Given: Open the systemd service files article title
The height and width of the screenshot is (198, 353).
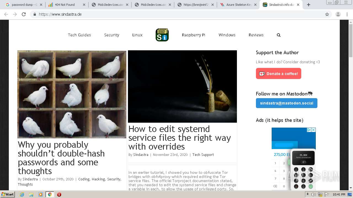Looking at the screenshot, I should tap(180, 138).
